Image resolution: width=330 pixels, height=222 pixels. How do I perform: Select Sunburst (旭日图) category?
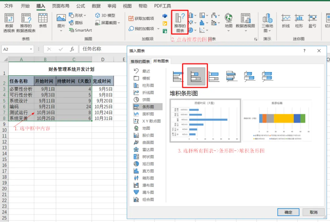[x=147, y=164]
